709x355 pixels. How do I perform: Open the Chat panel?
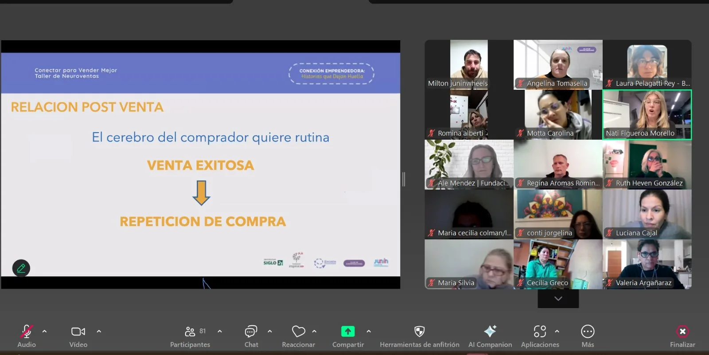coord(251,336)
